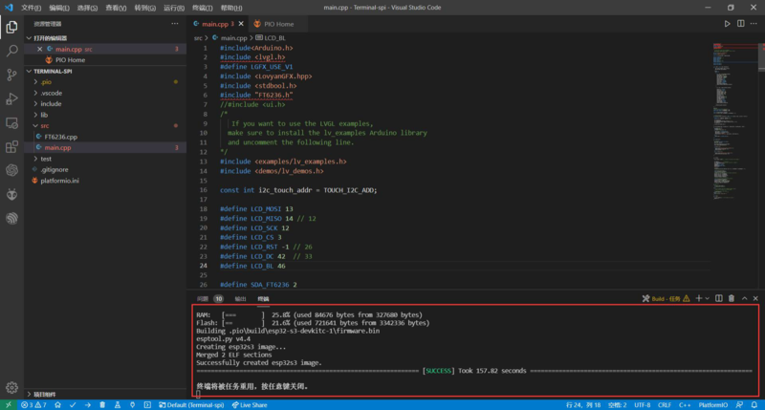Expand the test folder

pyautogui.click(x=45, y=158)
